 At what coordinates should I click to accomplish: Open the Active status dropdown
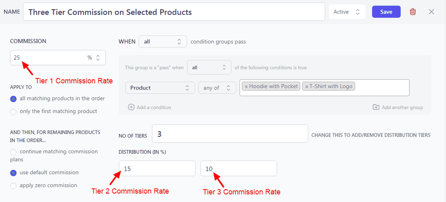pos(347,12)
